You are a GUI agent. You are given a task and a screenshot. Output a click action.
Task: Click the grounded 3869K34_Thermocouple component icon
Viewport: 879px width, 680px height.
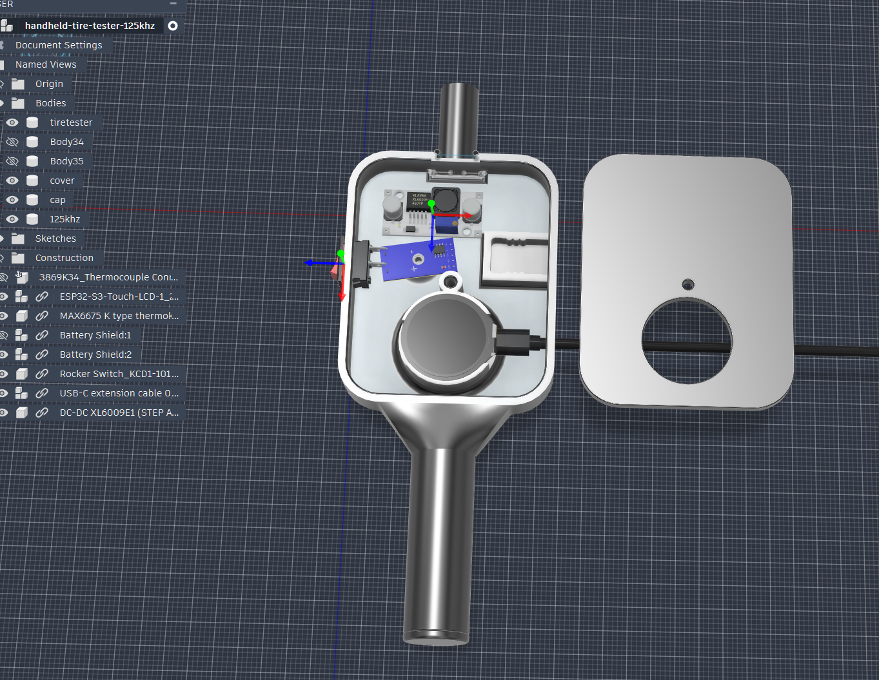pos(21,277)
